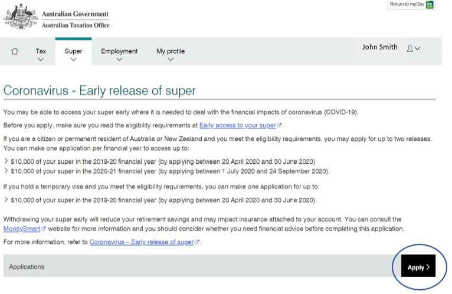Open Early access to your super link
The height and width of the screenshot is (294, 452).
(x=238, y=125)
